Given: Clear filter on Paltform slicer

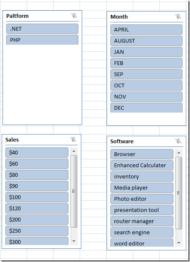Looking at the screenshot, I should coord(74,16).
